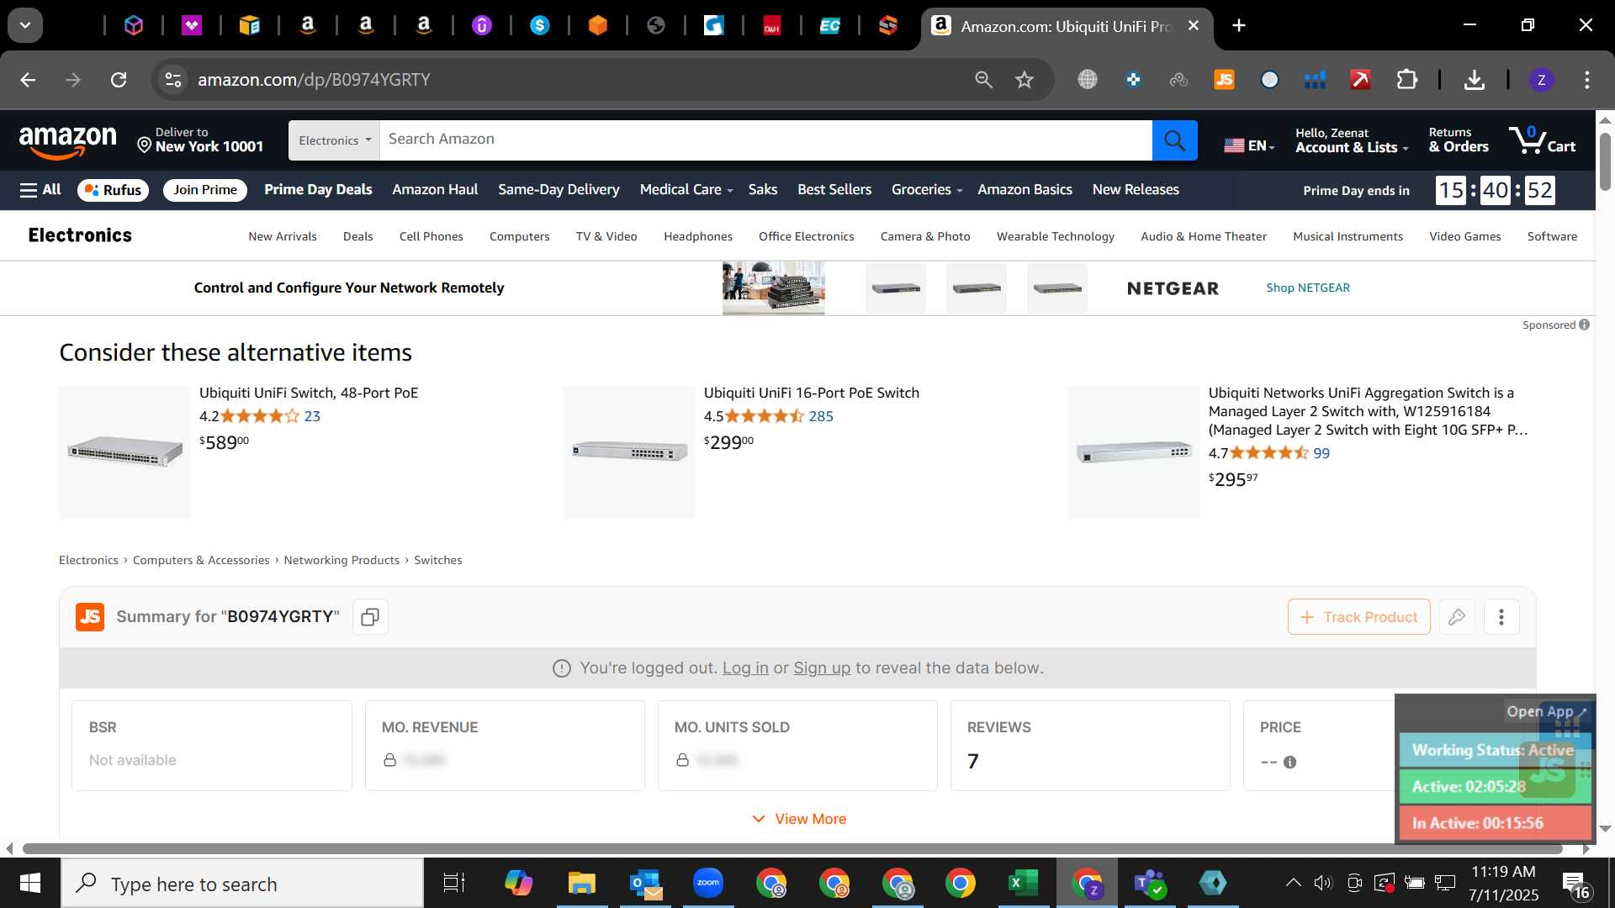Open the Jungle Scout three-dot options menu
Screen dimensions: 1615x908
tap(1501, 617)
